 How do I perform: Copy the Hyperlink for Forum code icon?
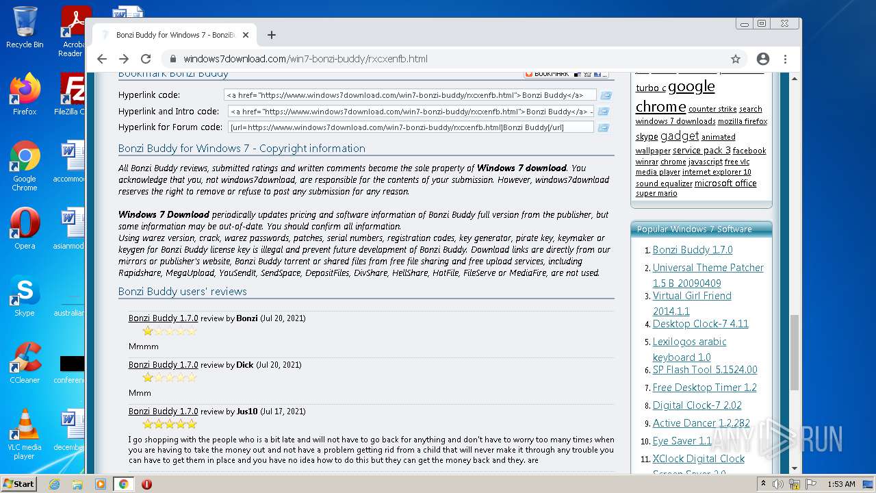click(x=603, y=127)
